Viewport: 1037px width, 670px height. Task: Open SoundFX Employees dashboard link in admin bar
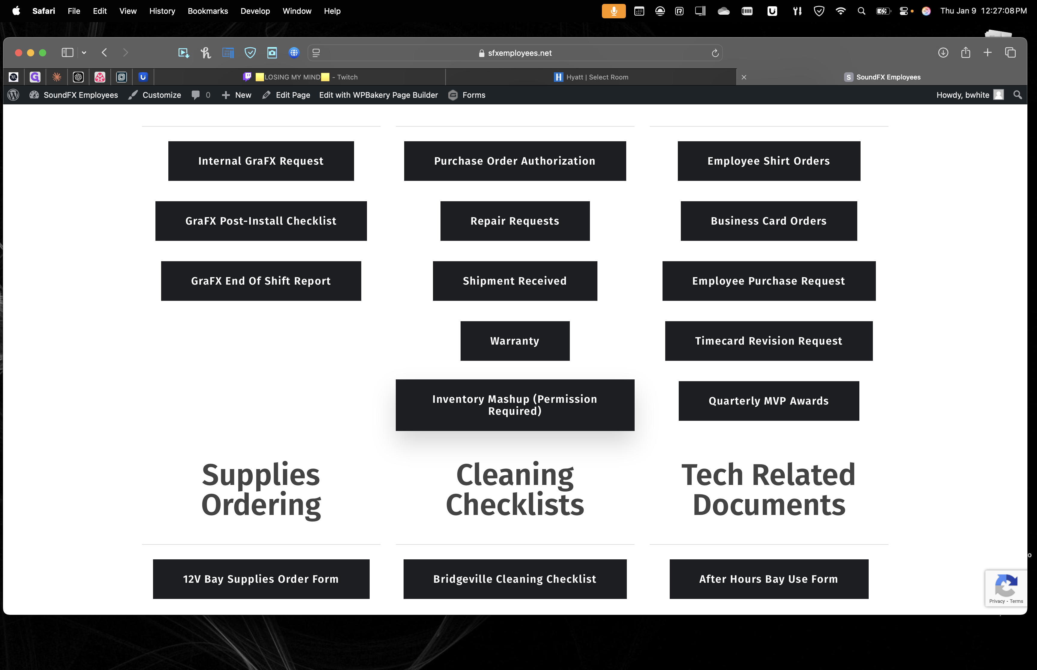point(74,95)
